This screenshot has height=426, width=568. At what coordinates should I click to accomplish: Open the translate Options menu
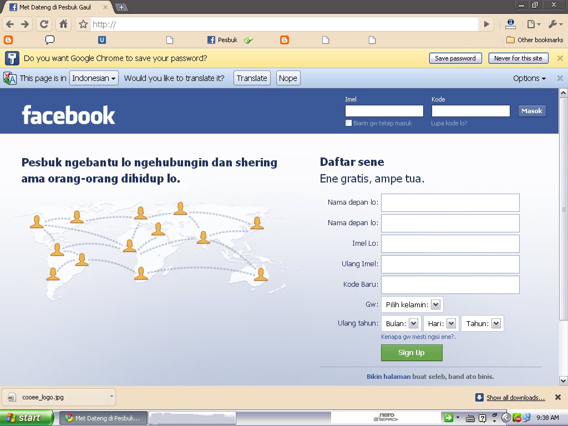(x=529, y=78)
